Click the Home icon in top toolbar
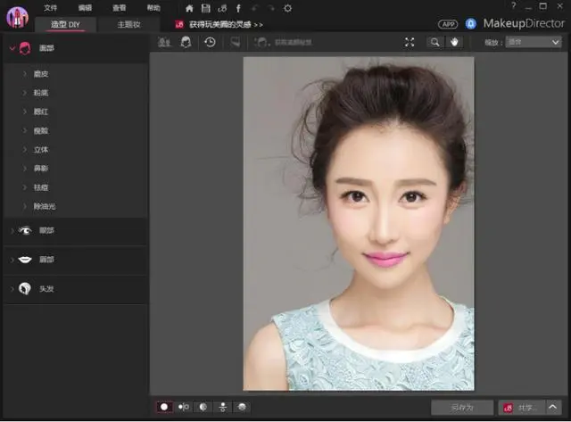 click(x=189, y=8)
